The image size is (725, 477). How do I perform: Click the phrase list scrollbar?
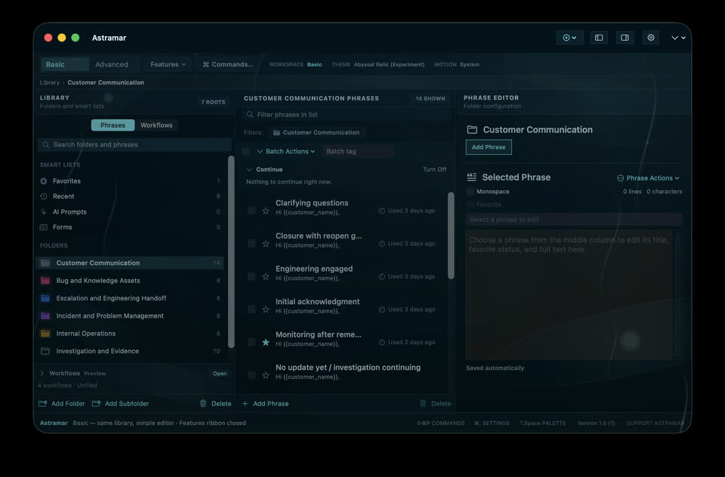coord(451,235)
